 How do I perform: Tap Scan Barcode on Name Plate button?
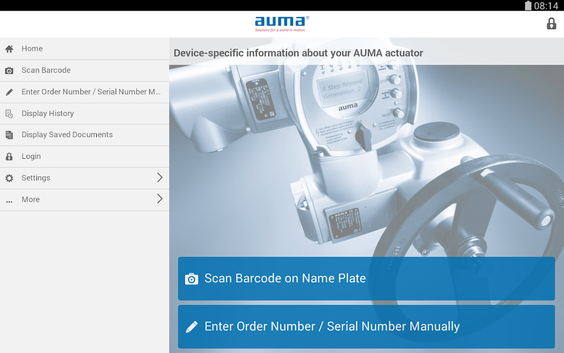click(366, 279)
